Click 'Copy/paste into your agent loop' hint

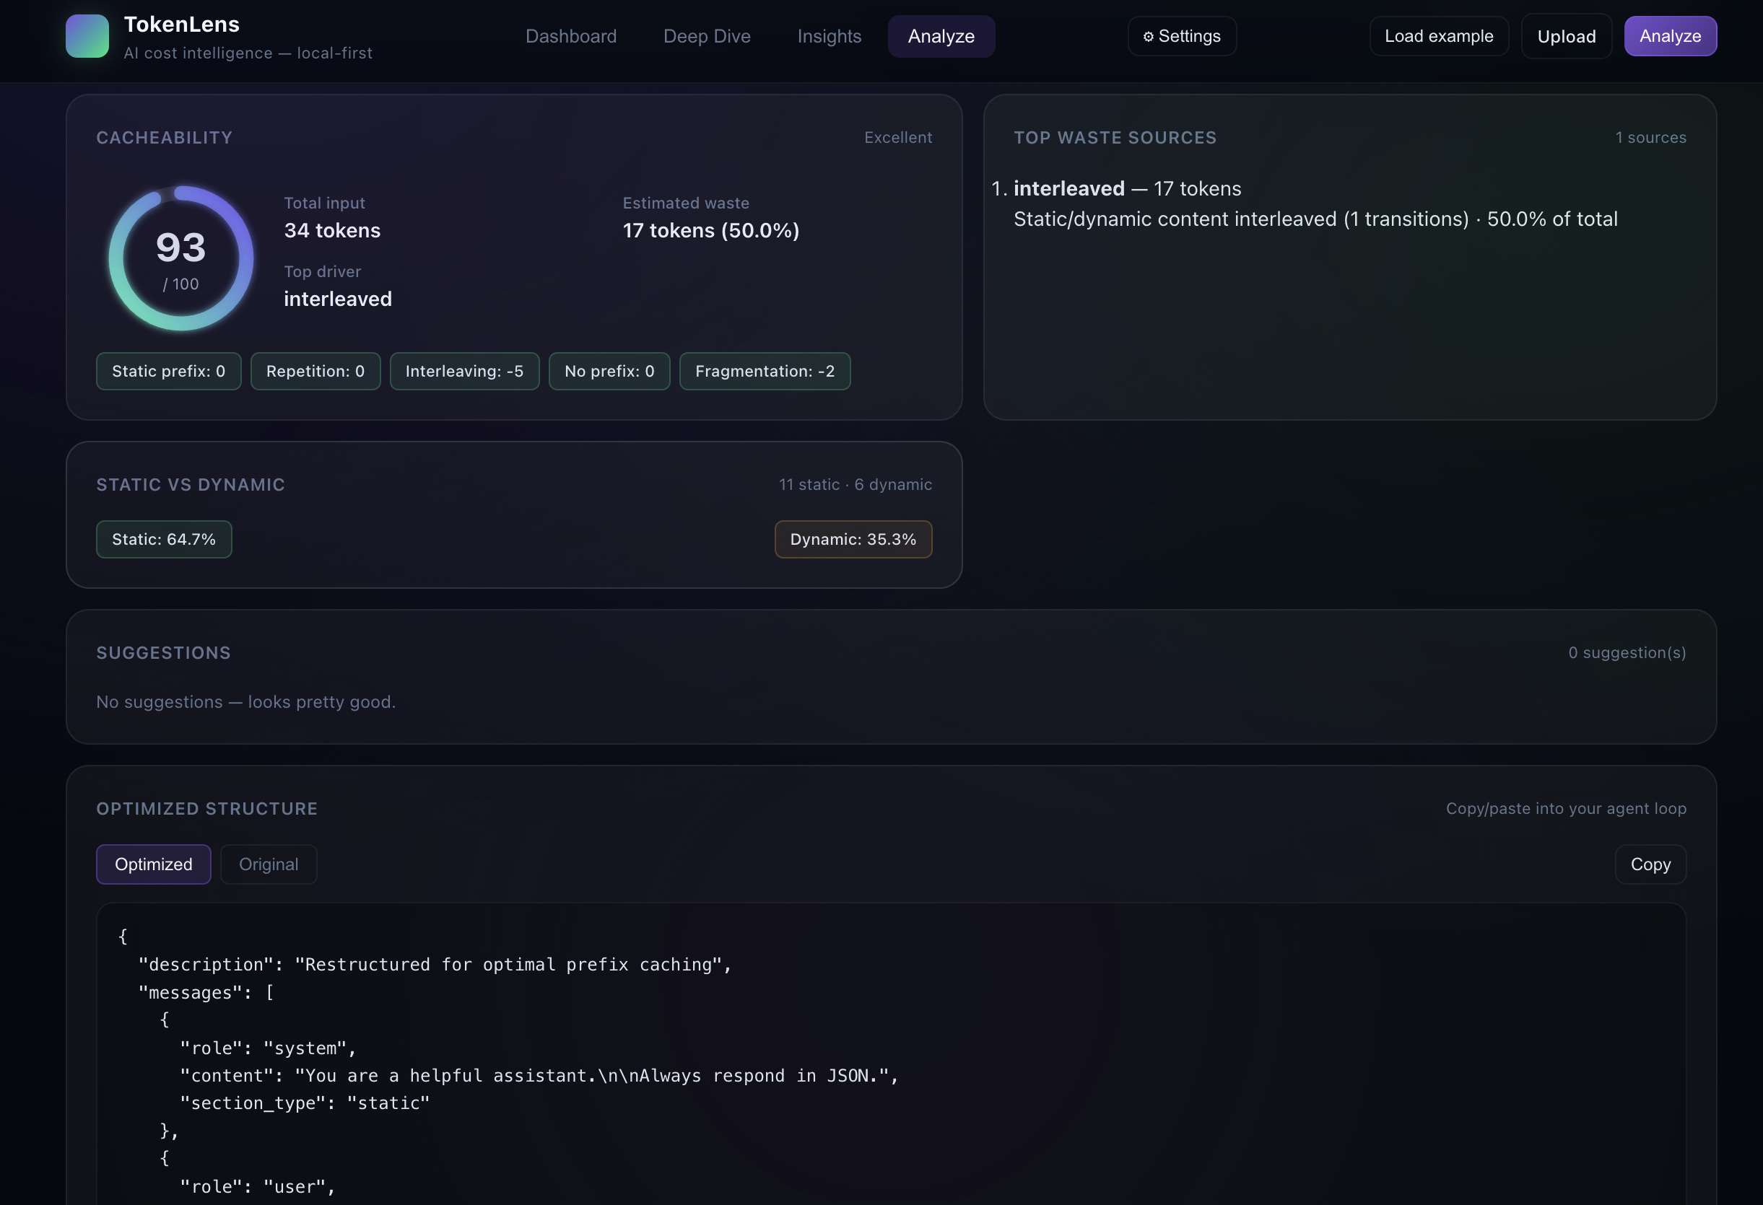click(1566, 809)
